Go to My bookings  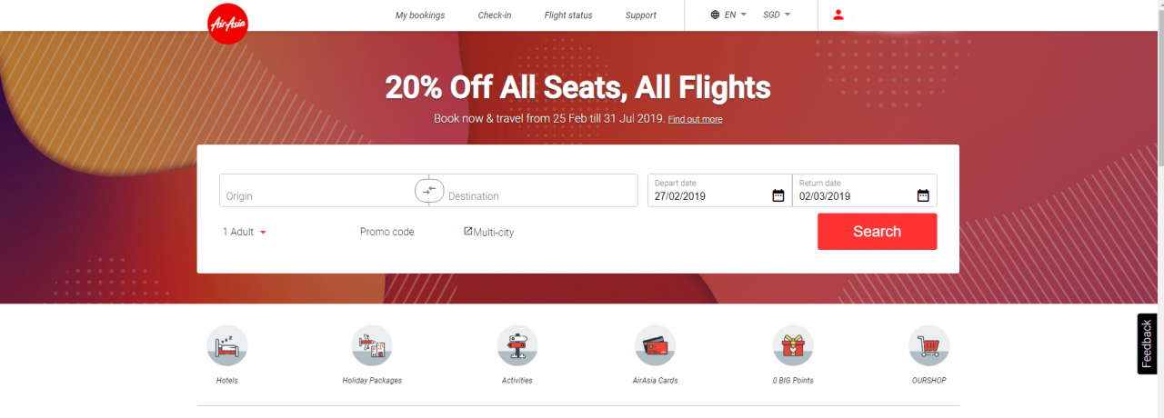click(420, 15)
